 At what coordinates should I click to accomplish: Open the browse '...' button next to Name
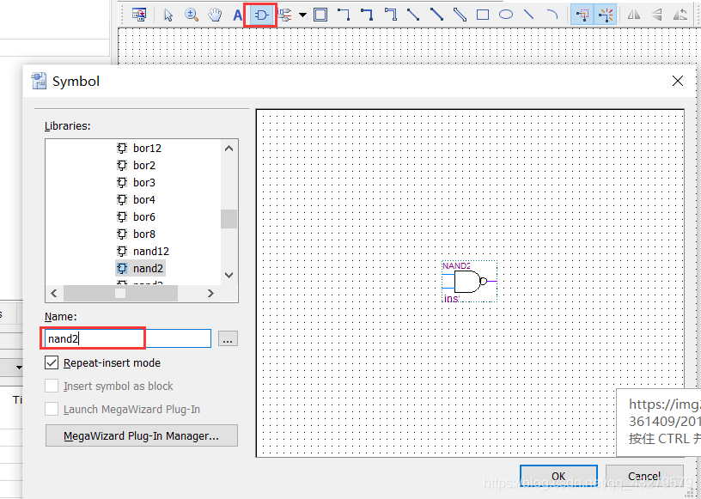228,338
